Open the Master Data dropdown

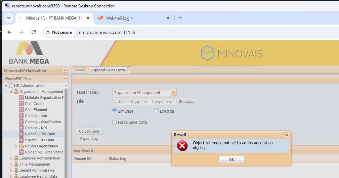(x=173, y=93)
